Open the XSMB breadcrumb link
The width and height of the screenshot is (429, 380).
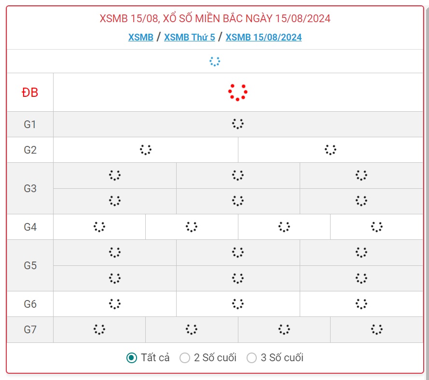(x=140, y=37)
